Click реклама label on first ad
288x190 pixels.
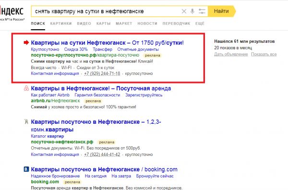pos(152,55)
